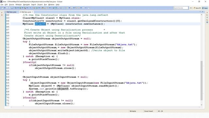This screenshot has height=118, width=209.
Task: Click the editor scroll up arrow
Action: coord(201,15)
